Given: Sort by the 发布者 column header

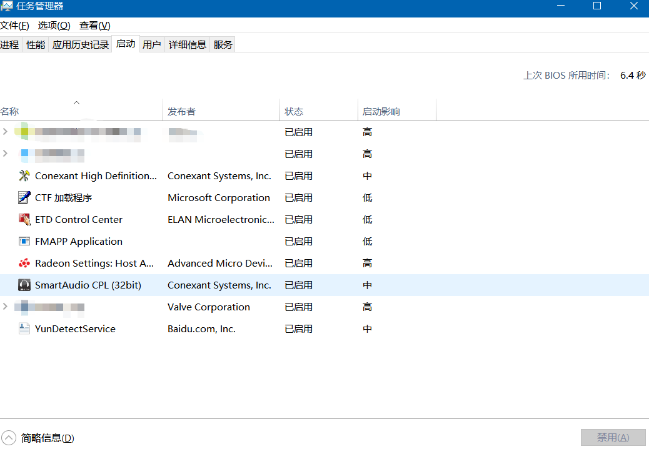Looking at the screenshot, I should (181, 112).
